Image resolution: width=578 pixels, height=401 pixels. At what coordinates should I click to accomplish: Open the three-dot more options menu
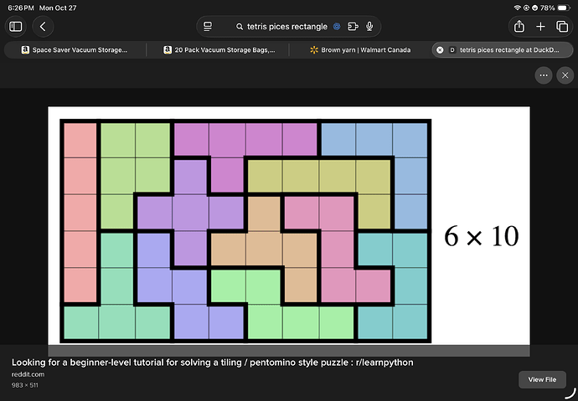pyautogui.click(x=544, y=75)
